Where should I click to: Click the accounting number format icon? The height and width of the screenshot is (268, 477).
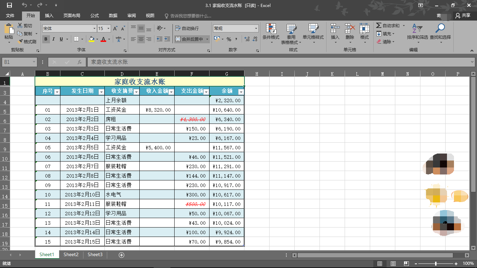[217, 39]
